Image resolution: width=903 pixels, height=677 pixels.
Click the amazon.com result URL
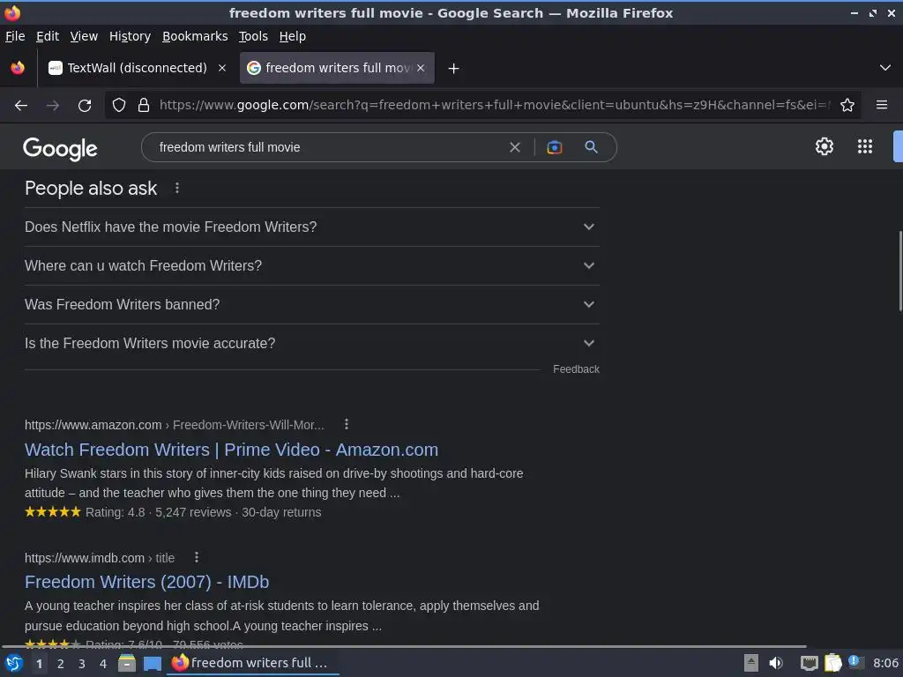coord(175,425)
